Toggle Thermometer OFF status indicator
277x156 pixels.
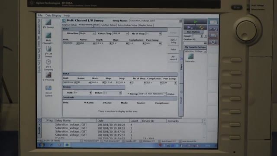coord(90,141)
